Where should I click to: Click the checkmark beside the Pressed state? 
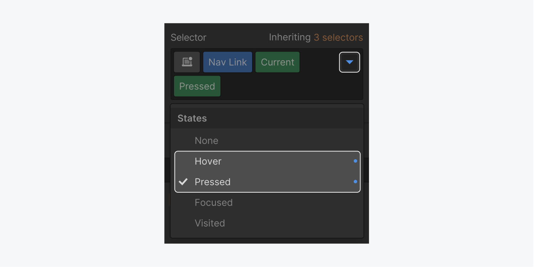pos(183,182)
